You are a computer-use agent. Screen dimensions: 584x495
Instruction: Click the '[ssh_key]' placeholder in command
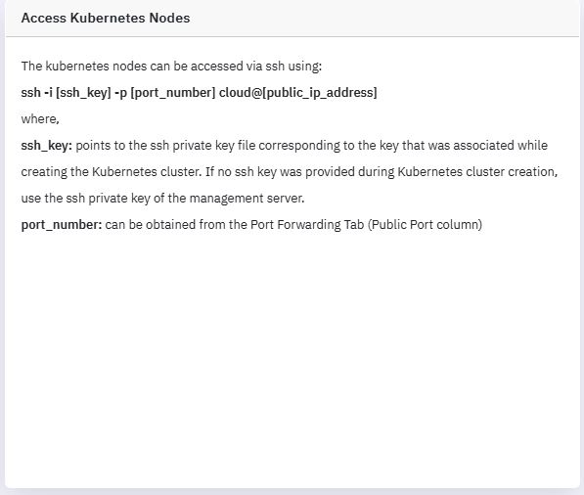point(83,92)
